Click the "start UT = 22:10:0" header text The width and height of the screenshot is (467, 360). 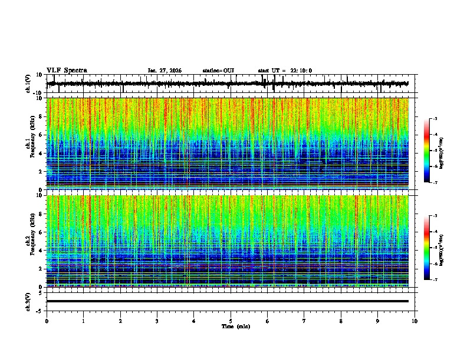(285, 71)
